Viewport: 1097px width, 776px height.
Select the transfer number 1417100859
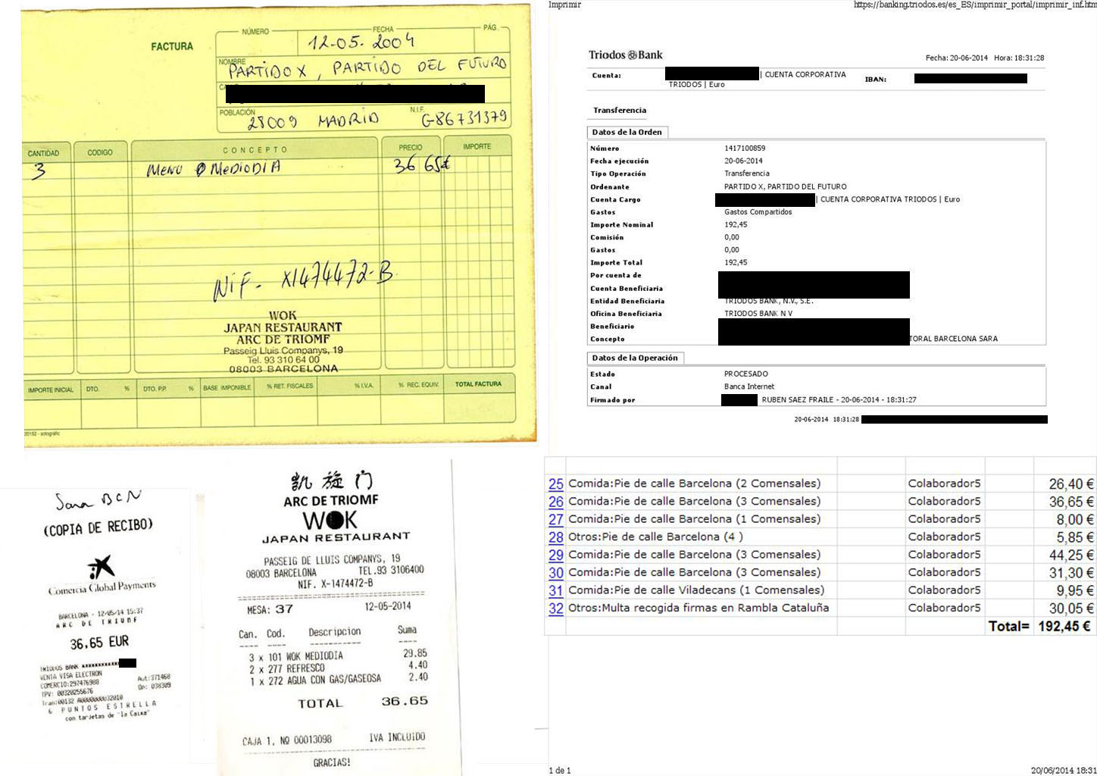(x=745, y=149)
